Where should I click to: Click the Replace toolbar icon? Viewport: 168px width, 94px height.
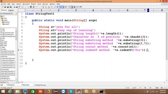46,7
